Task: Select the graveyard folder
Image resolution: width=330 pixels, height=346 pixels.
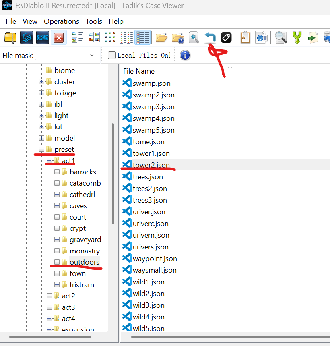Action: tap(85, 240)
